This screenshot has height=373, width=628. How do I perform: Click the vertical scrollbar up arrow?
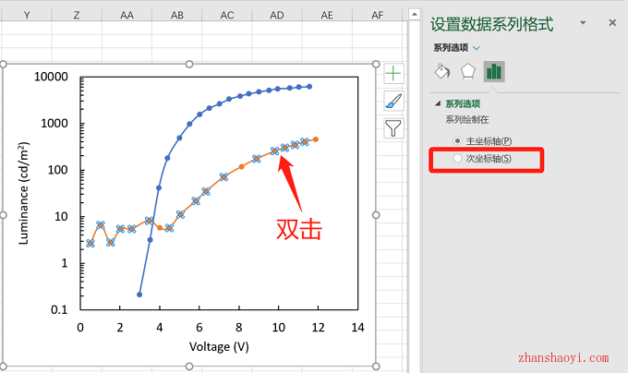pyautogui.click(x=414, y=15)
